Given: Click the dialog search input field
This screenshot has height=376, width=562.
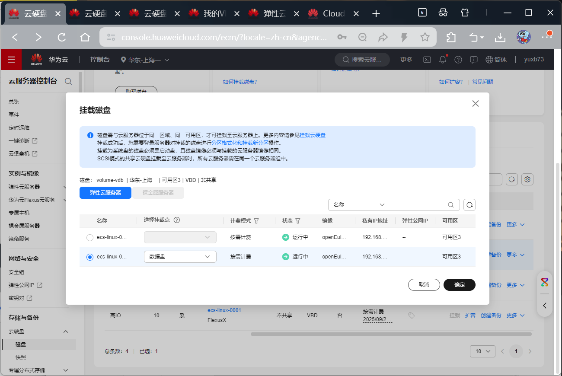Looking at the screenshot, I should click(419, 205).
